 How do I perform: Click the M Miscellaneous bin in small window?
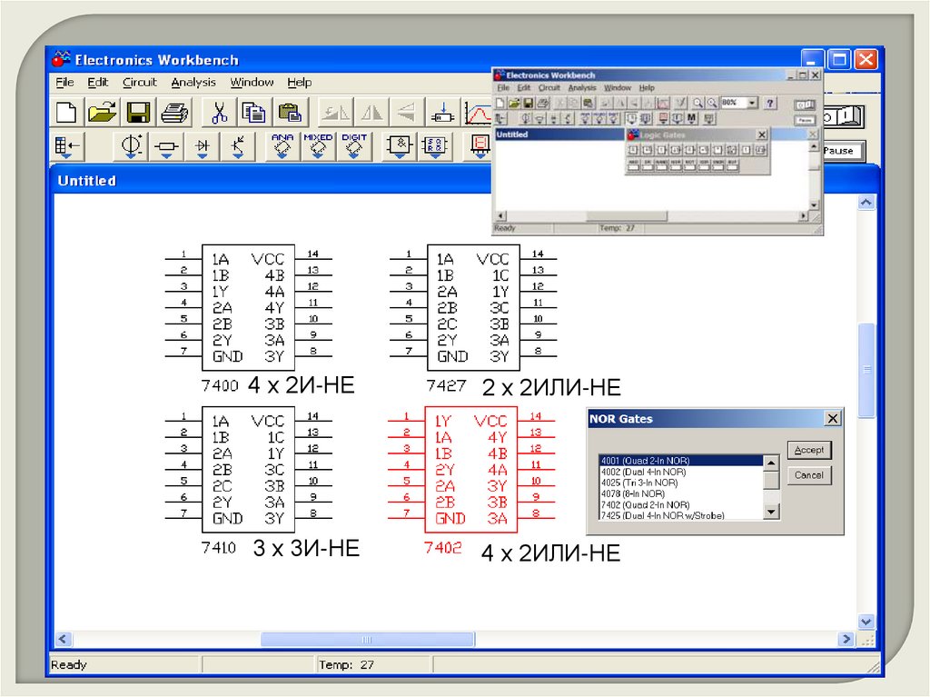pyautogui.click(x=691, y=119)
